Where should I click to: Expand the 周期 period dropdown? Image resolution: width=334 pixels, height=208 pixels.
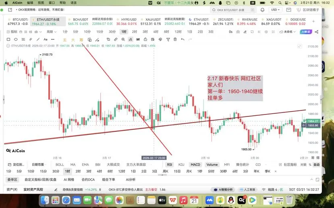pos(52,32)
